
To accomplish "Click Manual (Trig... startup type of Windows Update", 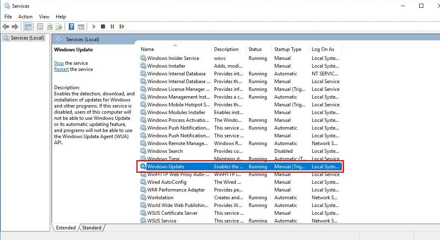I will (x=289, y=166).
